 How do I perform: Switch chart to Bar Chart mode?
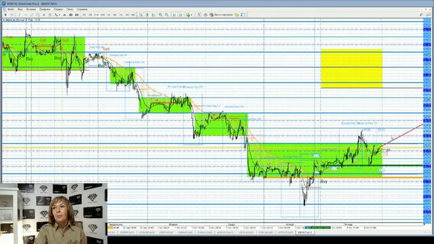point(140,15)
